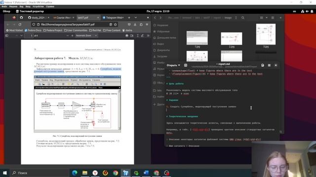Open Free Content bookmarks folder

tap(112, 30)
